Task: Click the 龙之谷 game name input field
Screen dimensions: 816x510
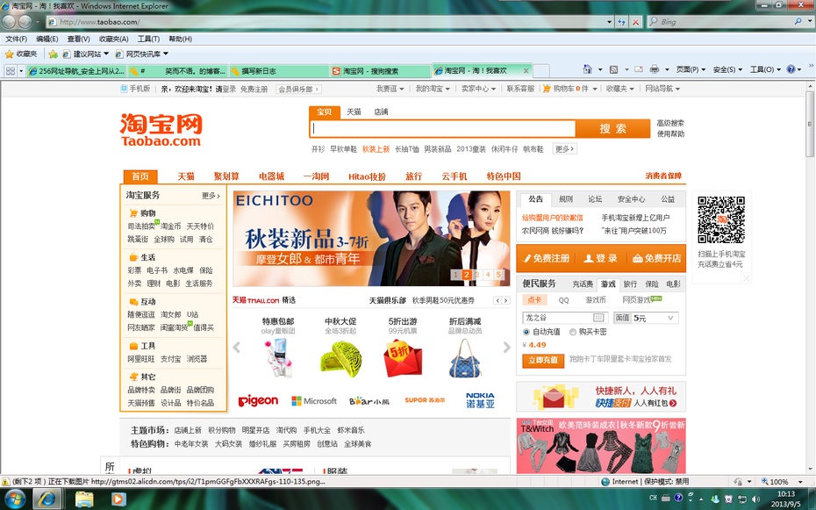Action: point(564,318)
